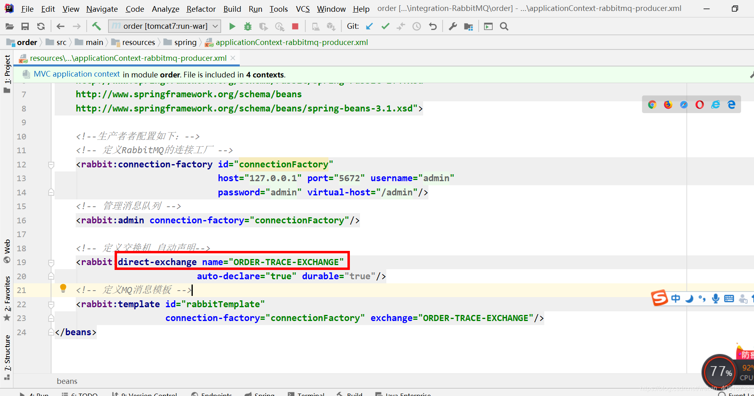Click the beans breadcrumb below the editor
This screenshot has width=754, height=396.
coord(67,381)
